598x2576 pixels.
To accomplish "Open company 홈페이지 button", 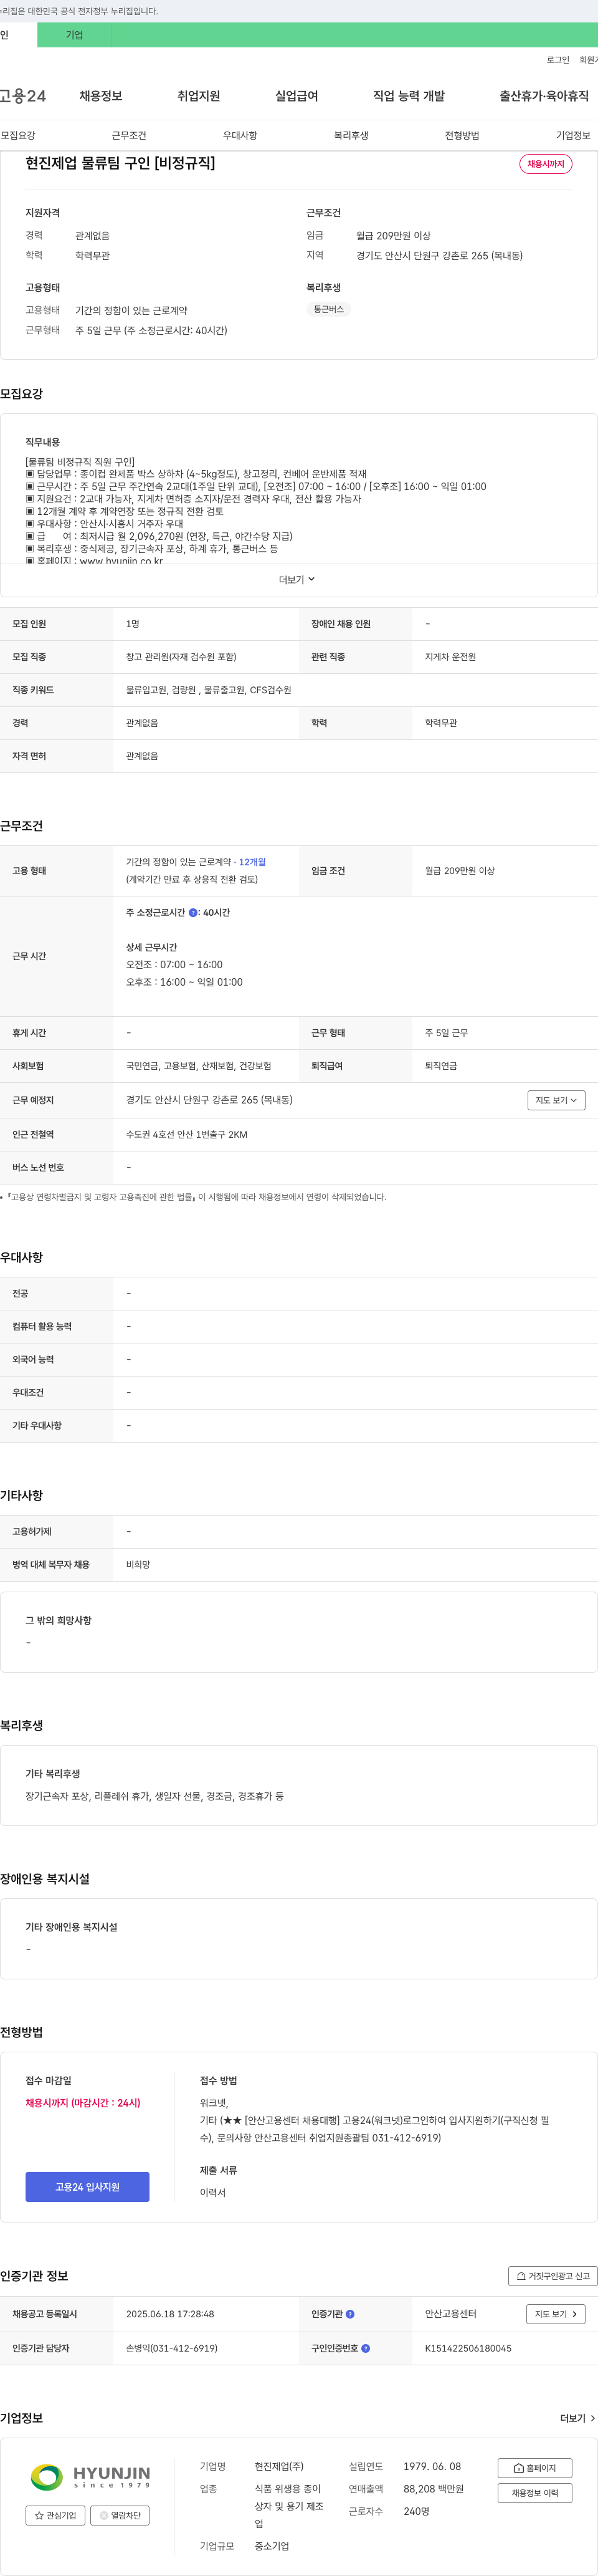I will pyautogui.click(x=535, y=2468).
